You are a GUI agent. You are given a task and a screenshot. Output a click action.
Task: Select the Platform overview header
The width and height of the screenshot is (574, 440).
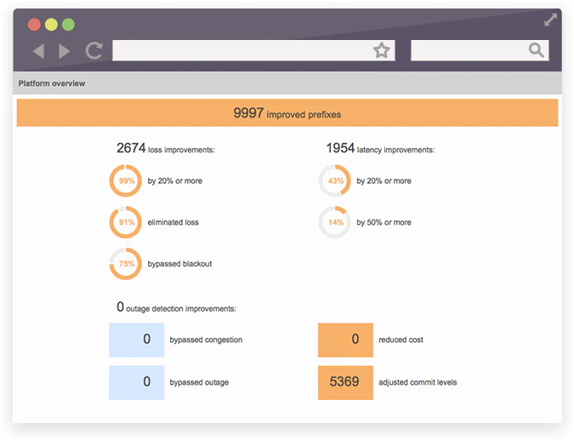[x=52, y=83]
